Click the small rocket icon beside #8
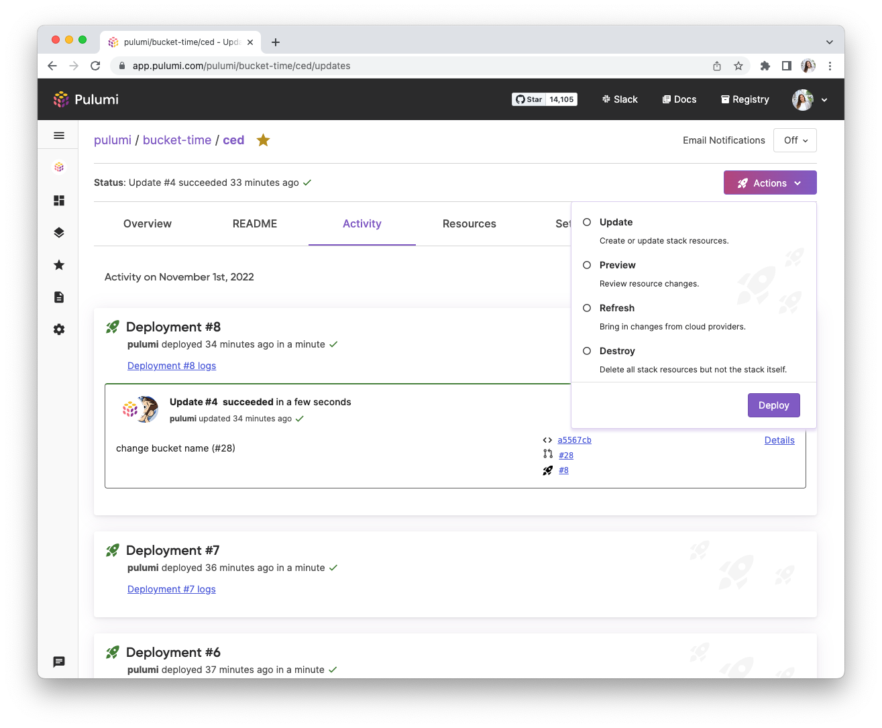 point(548,470)
